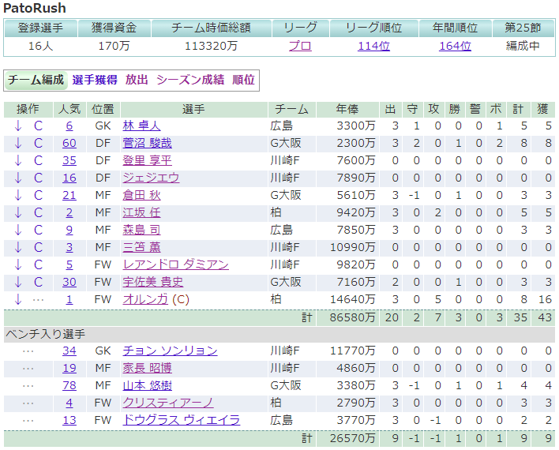Open player page for ドウグラス ヴィエイラ

pos(182,421)
